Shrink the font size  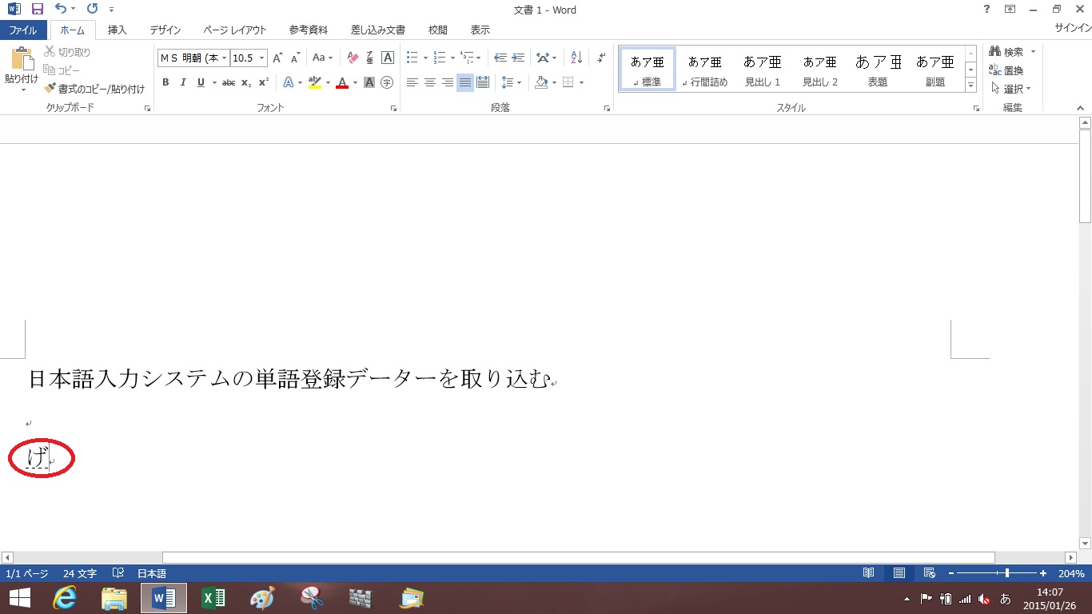[295, 58]
